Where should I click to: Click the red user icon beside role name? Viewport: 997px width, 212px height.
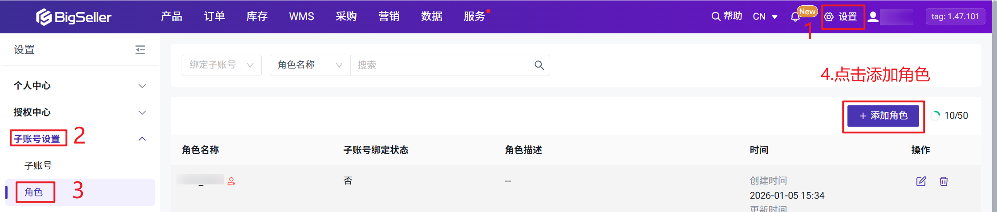point(231,181)
